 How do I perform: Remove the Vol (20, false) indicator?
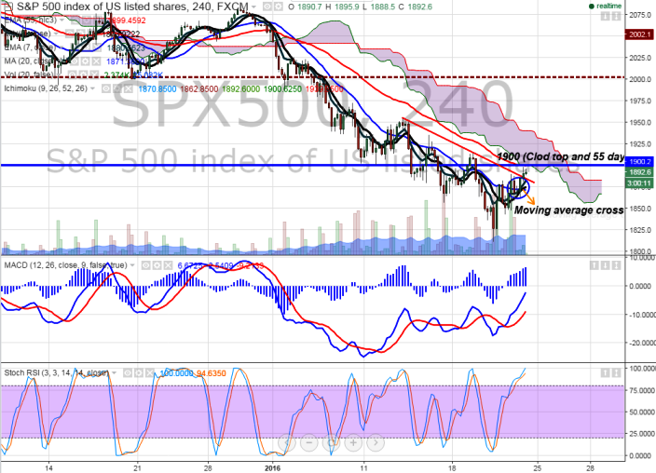click(94, 75)
